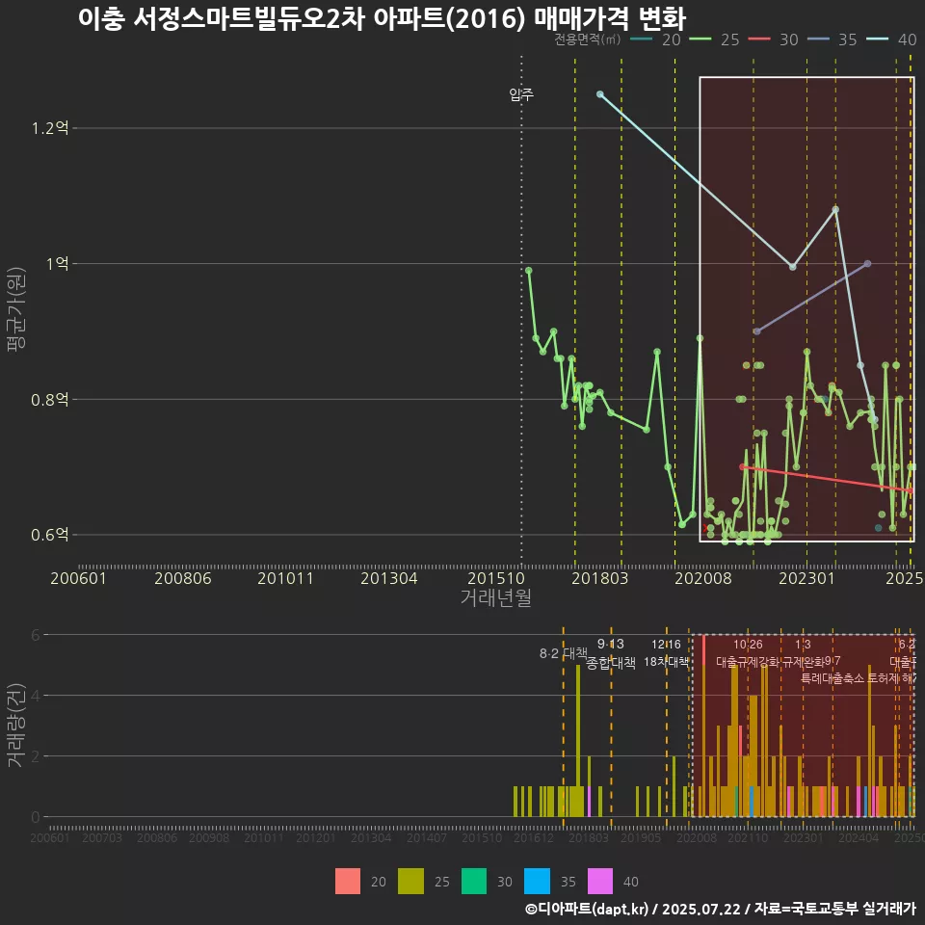Click the 40㎡ line swatch in top legend
The image size is (925, 925).
877,40
